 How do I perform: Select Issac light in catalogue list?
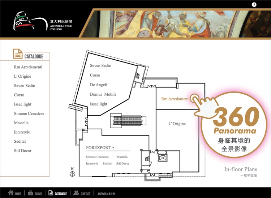pos(23,104)
